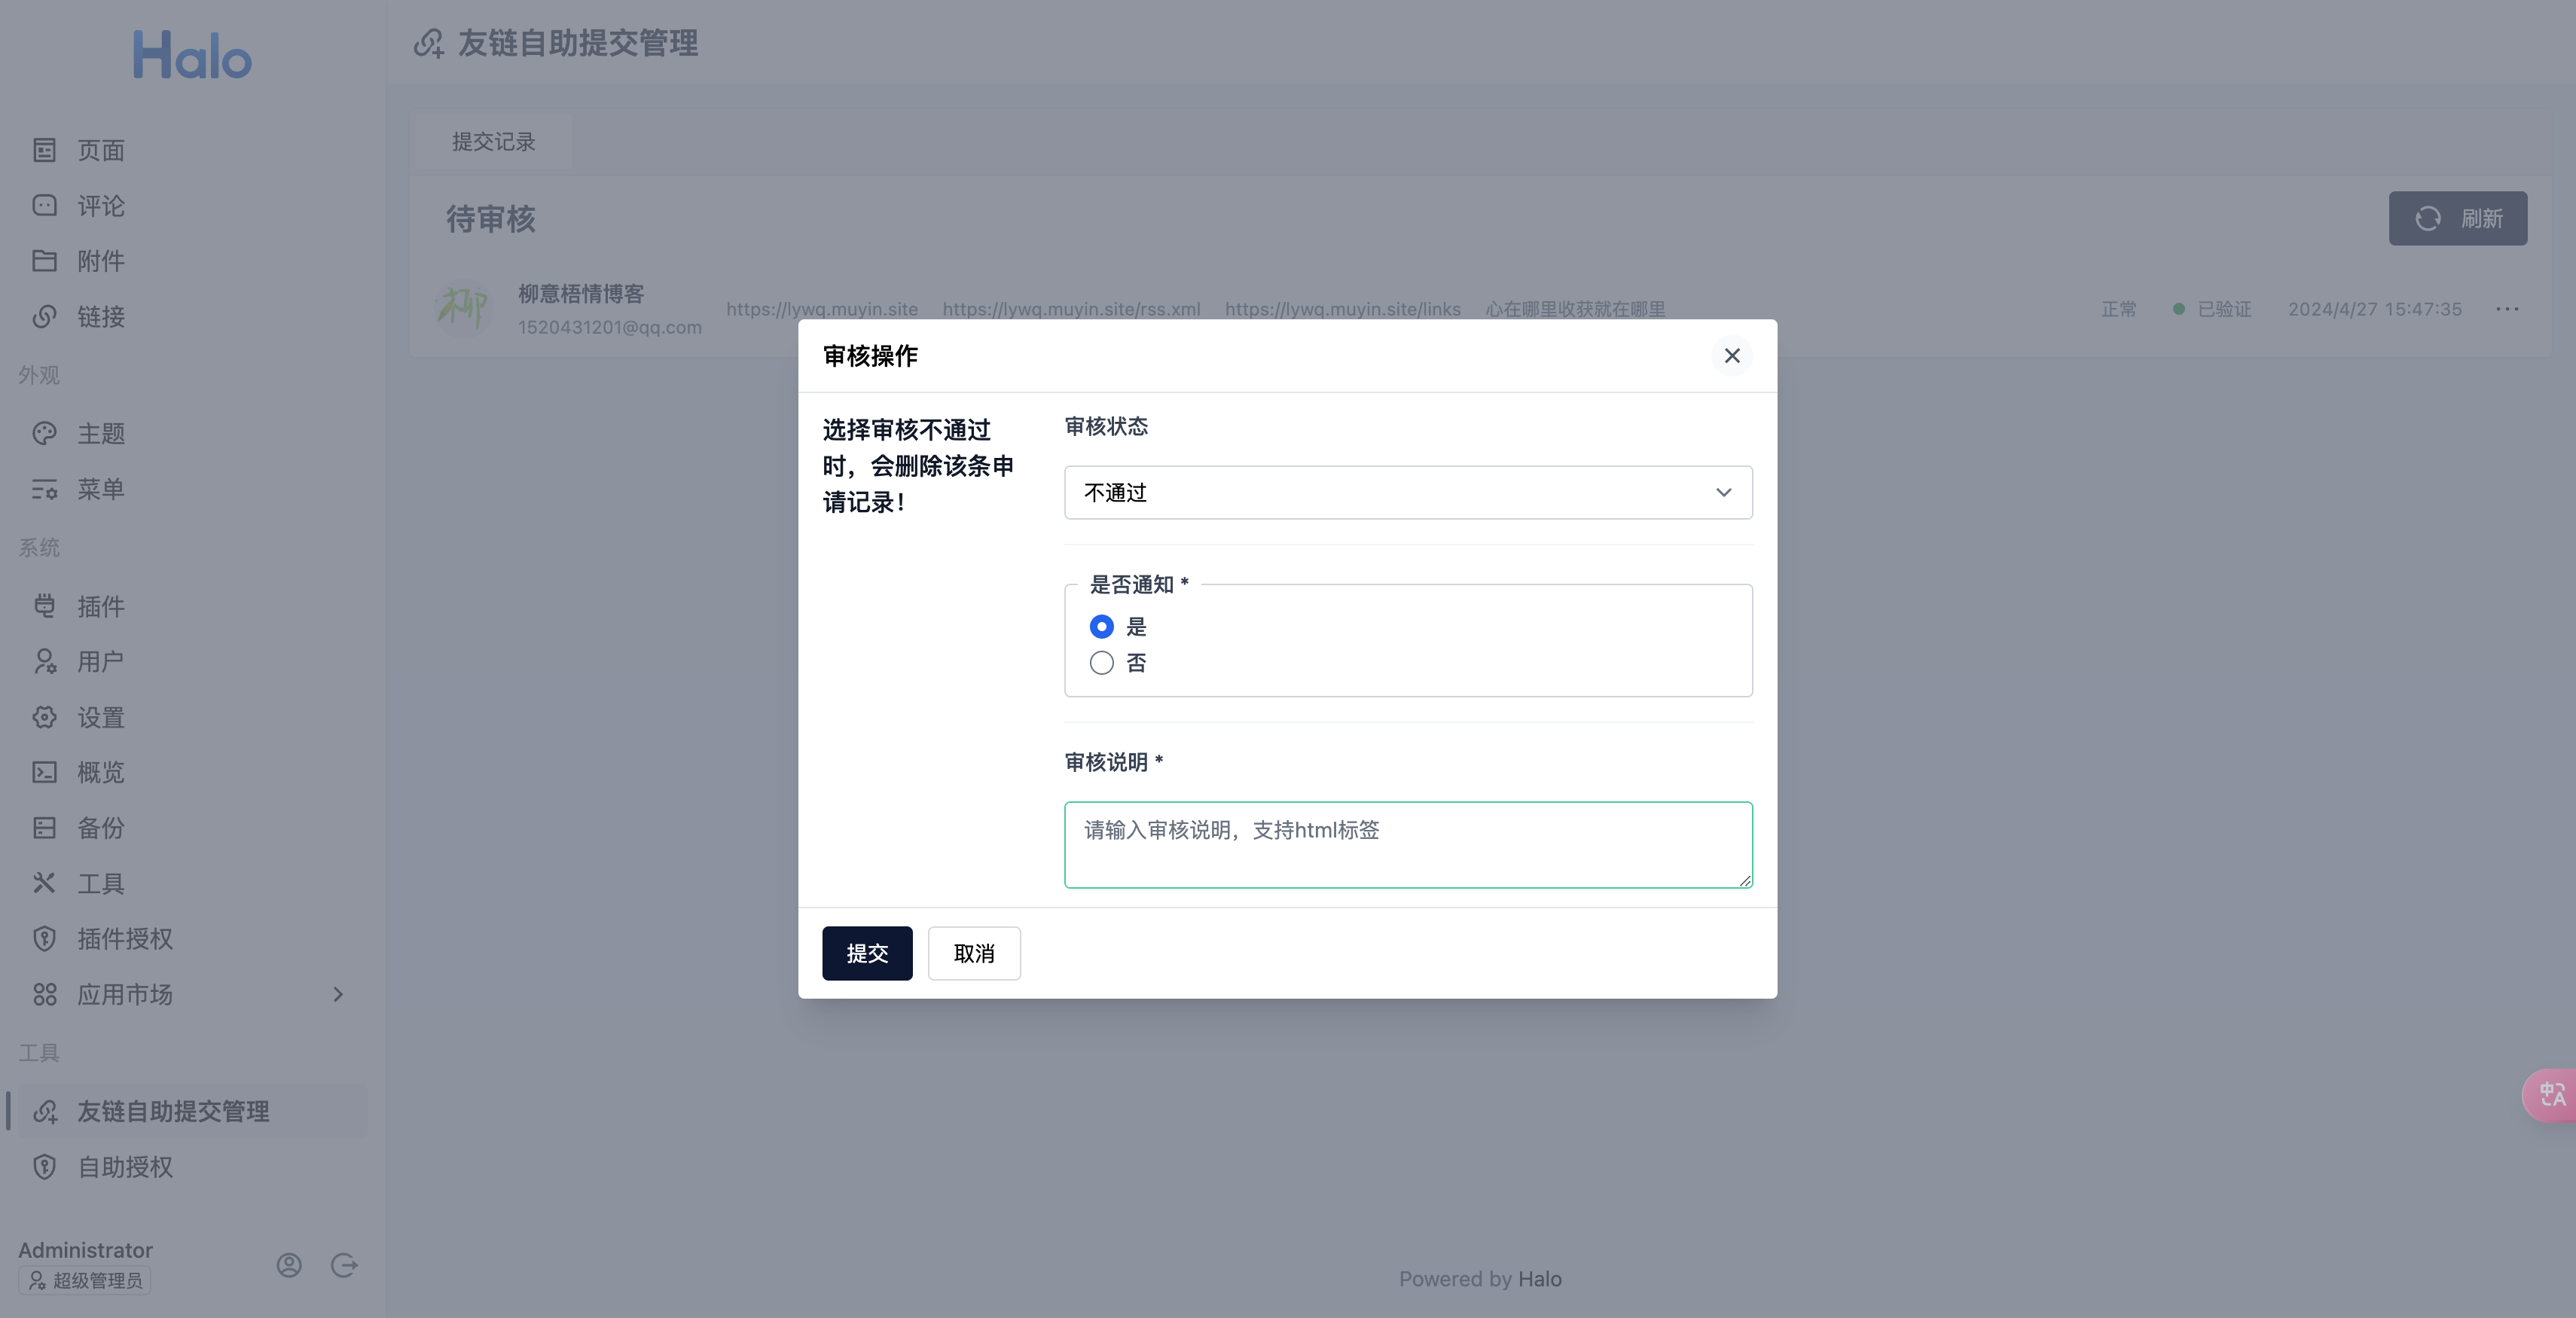Click the logout icon
This screenshot has height=1318, width=2576.
pos(344,1265)
